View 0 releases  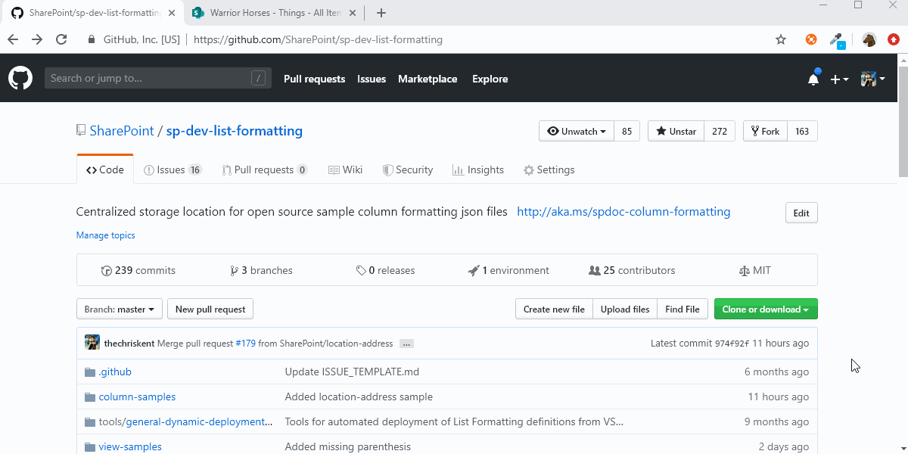pyautogui.click(x=385, y=270)
